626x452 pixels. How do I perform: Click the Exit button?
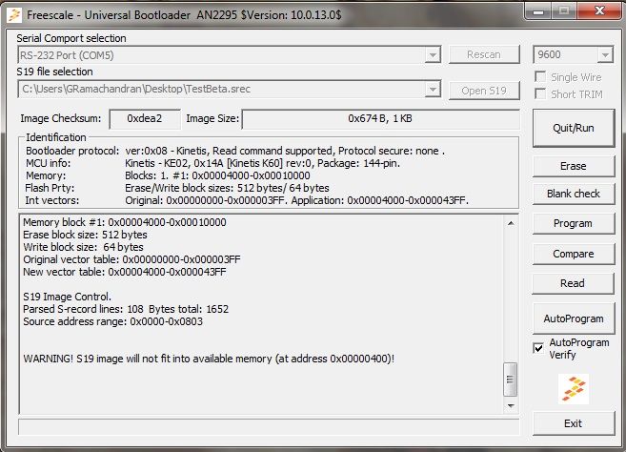click(x=574, y=423)
